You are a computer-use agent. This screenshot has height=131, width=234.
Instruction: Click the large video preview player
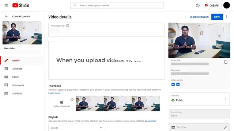point(199,40)
